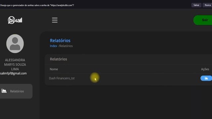
Task: Click Salvar in password prompt
Action: tap(196, 5)
